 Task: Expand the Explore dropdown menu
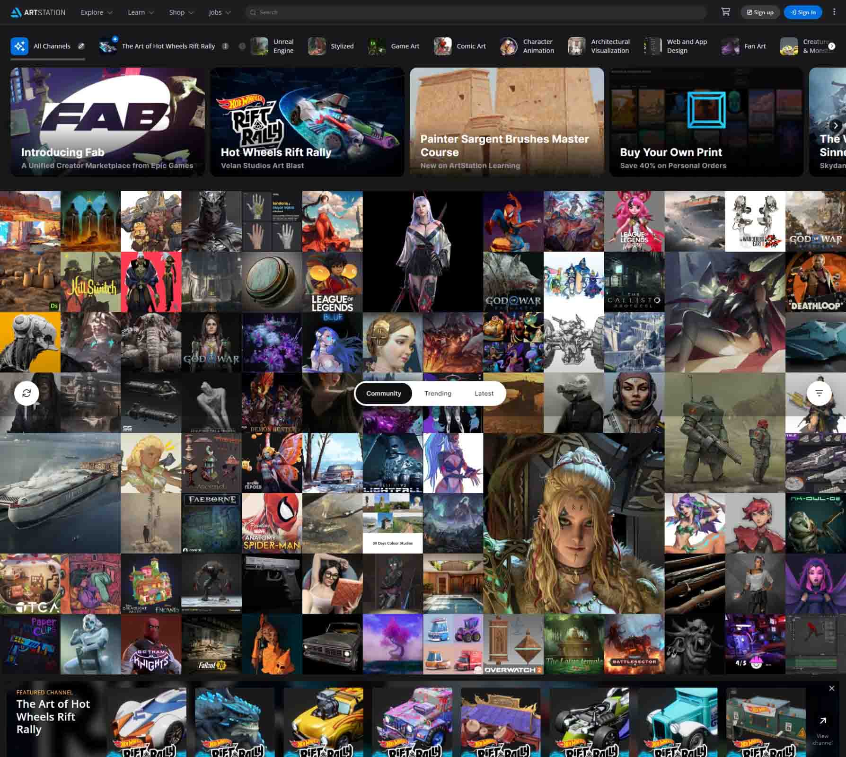pyautogui.click(x=97, y=12)
